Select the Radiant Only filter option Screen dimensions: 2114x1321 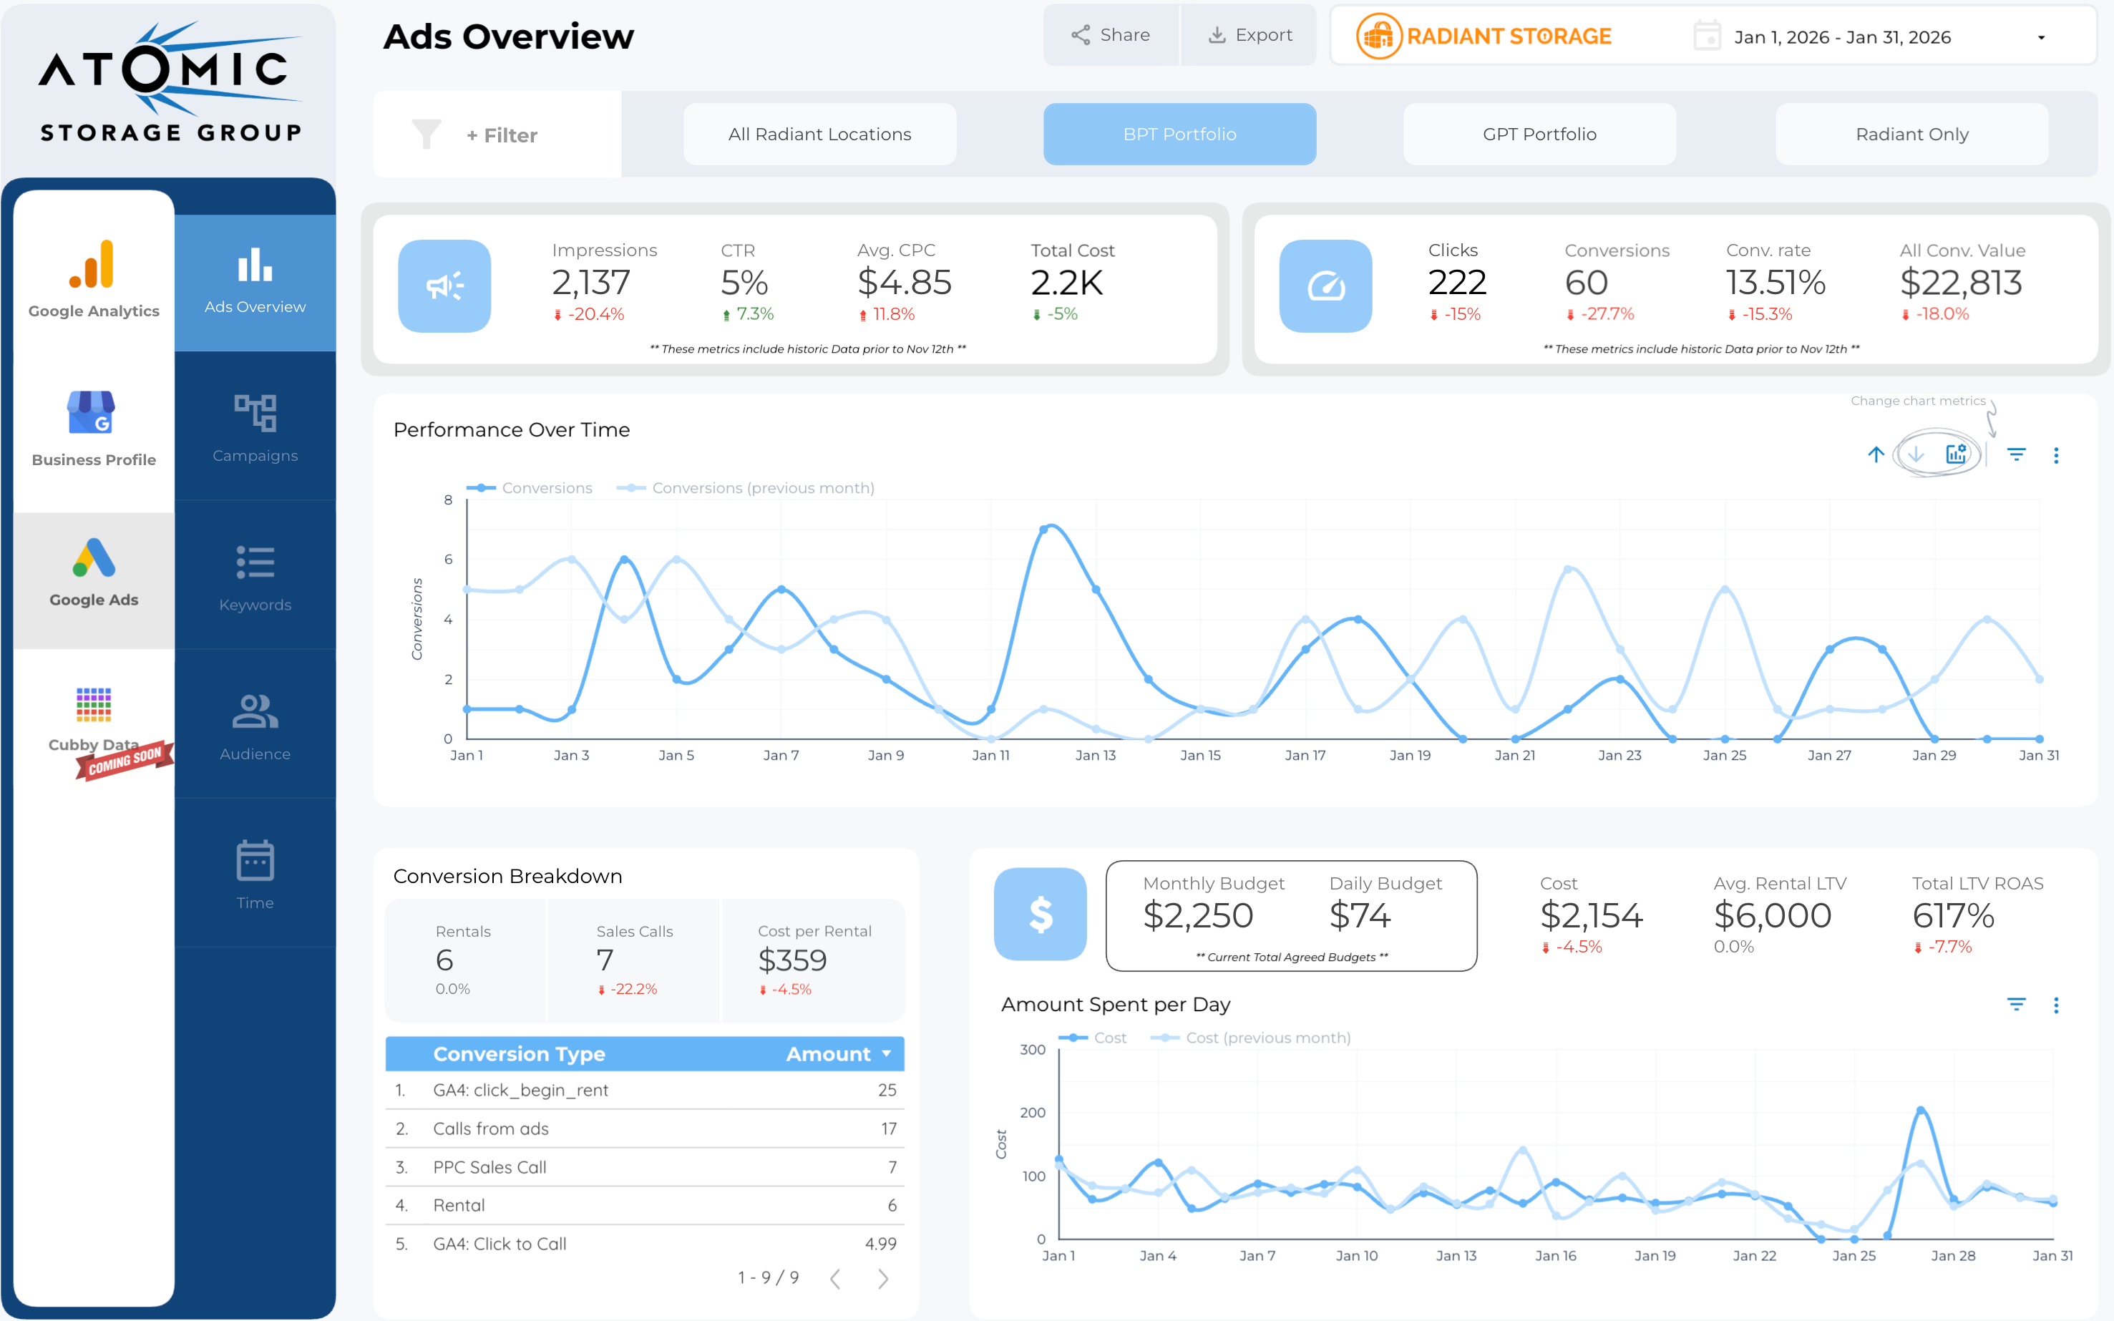pos(1911,135)
